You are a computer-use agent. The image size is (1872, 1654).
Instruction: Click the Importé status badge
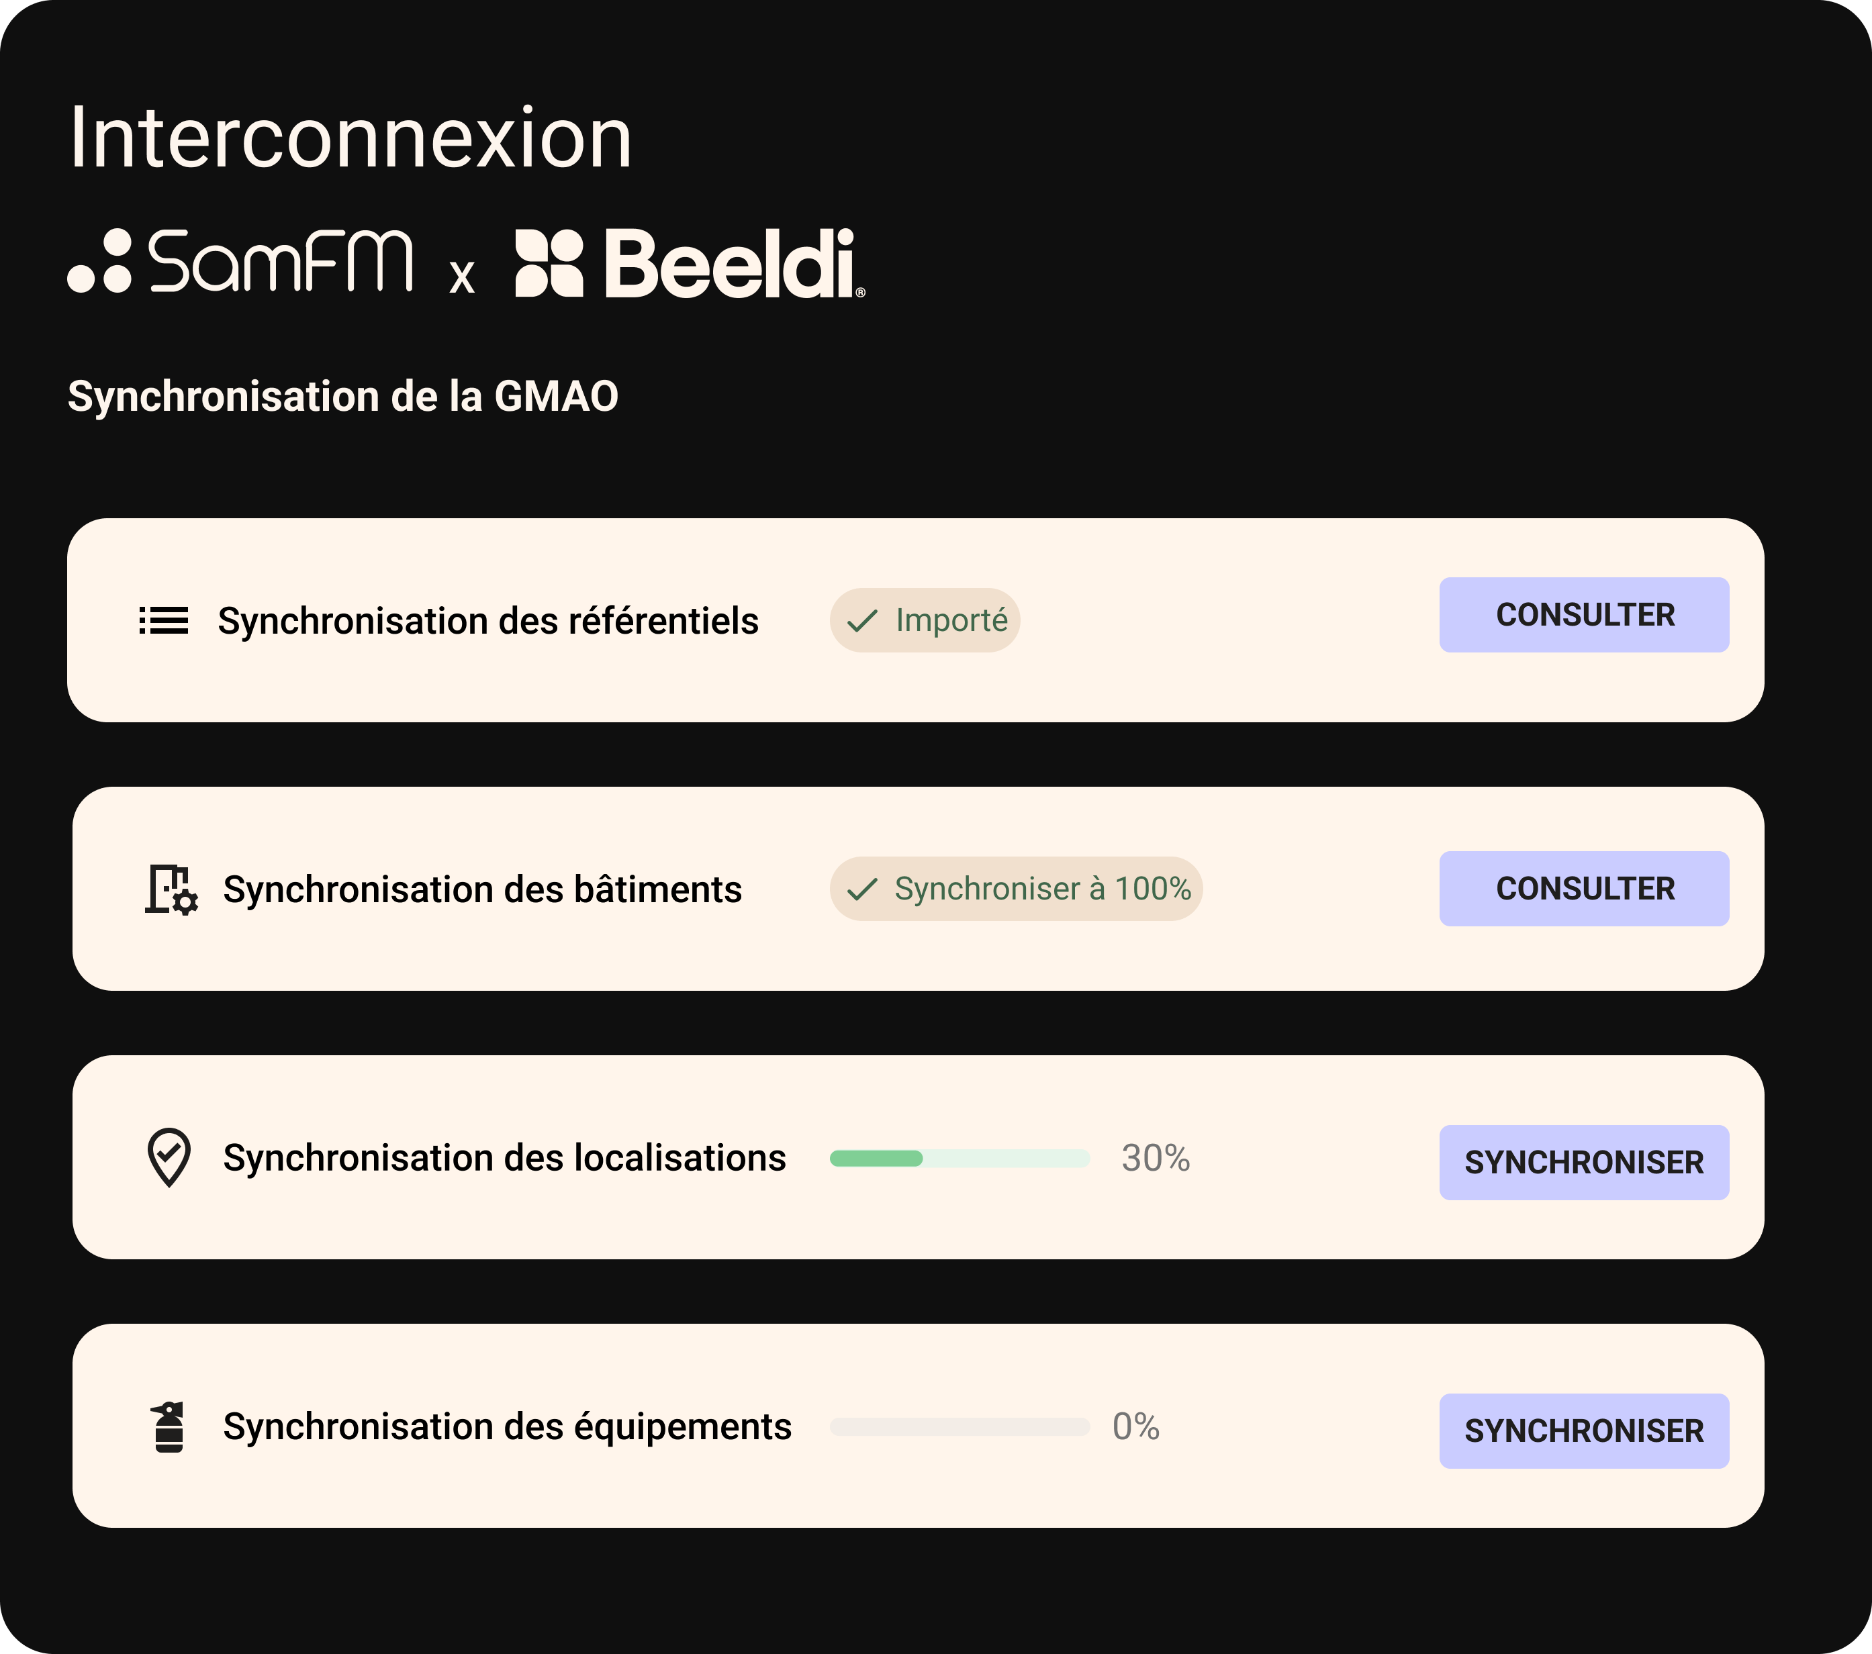pos(925,620)
